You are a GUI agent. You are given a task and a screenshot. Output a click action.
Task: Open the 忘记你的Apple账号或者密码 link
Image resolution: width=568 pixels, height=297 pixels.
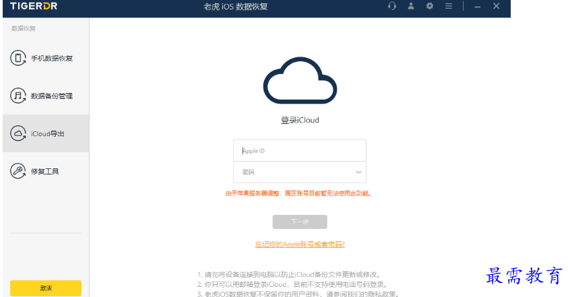pos(300,244)
